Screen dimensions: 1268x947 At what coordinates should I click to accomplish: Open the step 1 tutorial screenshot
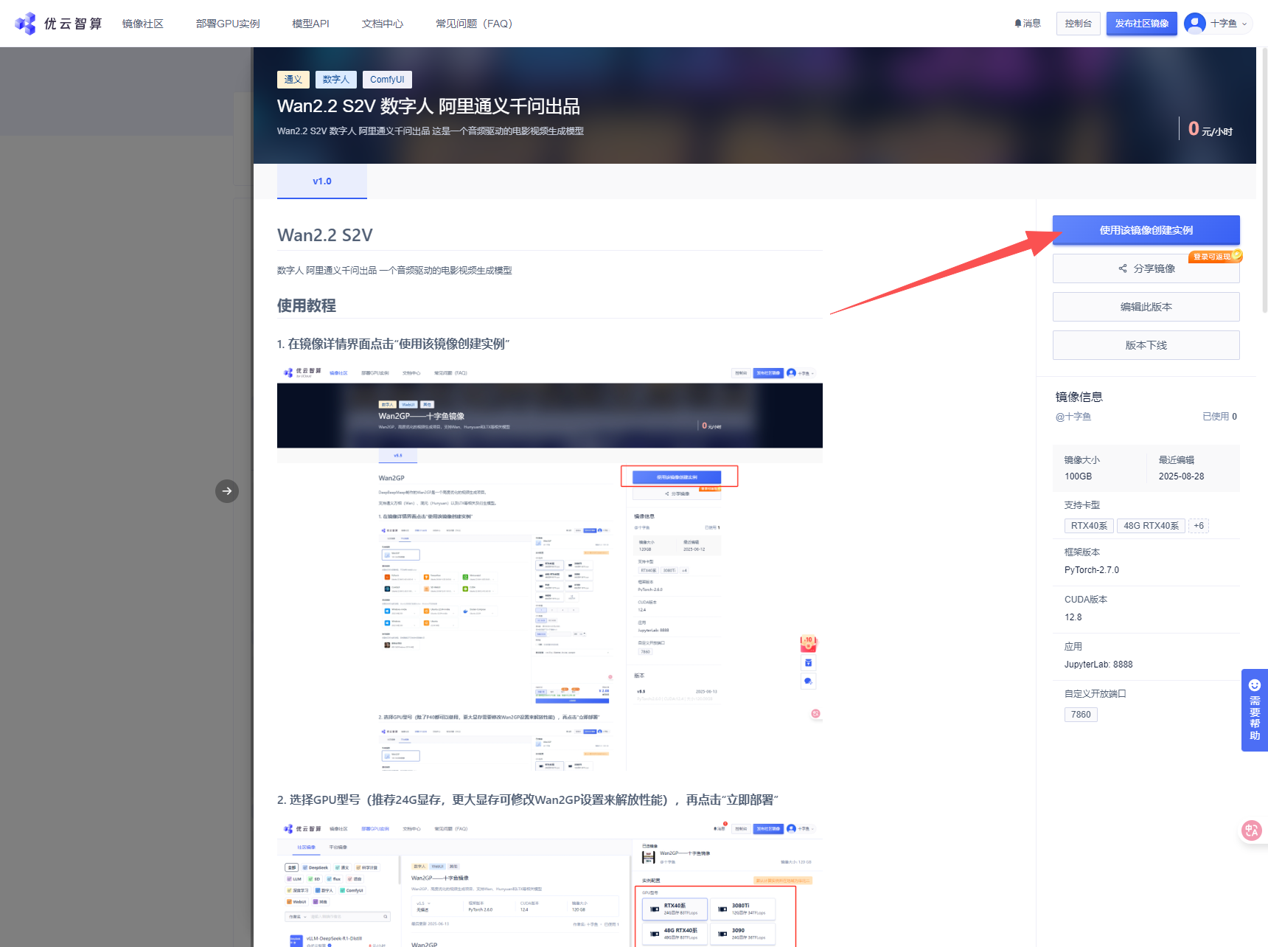pos(550,569)
